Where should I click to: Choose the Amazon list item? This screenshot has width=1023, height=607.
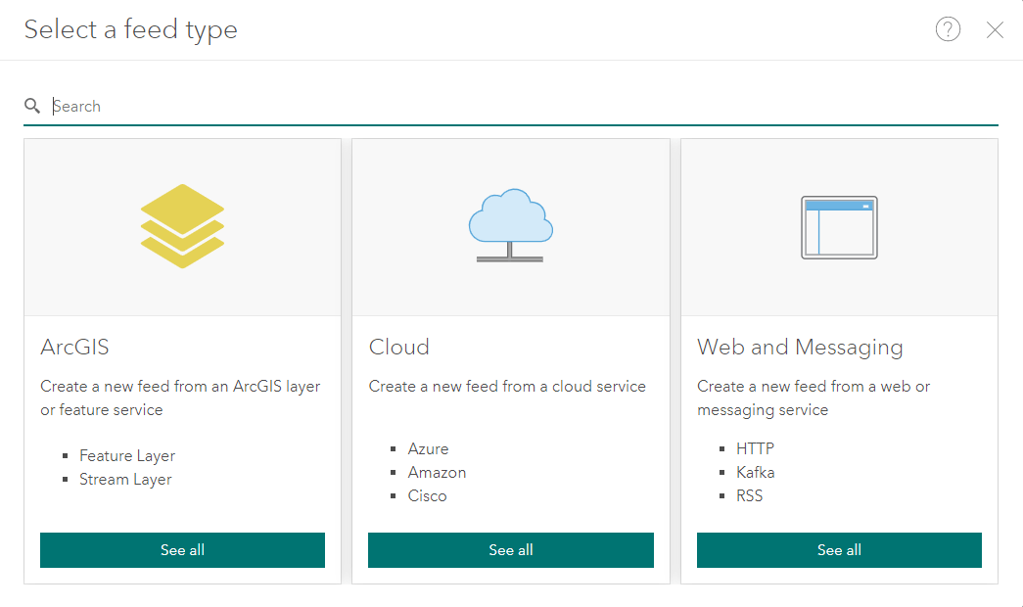438,473
